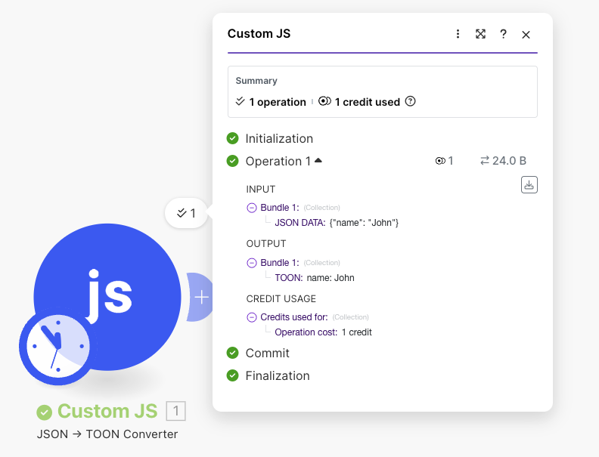This screenshot has height=457, width=599.
Task: Close the Custom JS panel
Action: 526,35
